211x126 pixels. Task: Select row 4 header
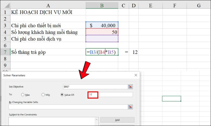(5, 32)
